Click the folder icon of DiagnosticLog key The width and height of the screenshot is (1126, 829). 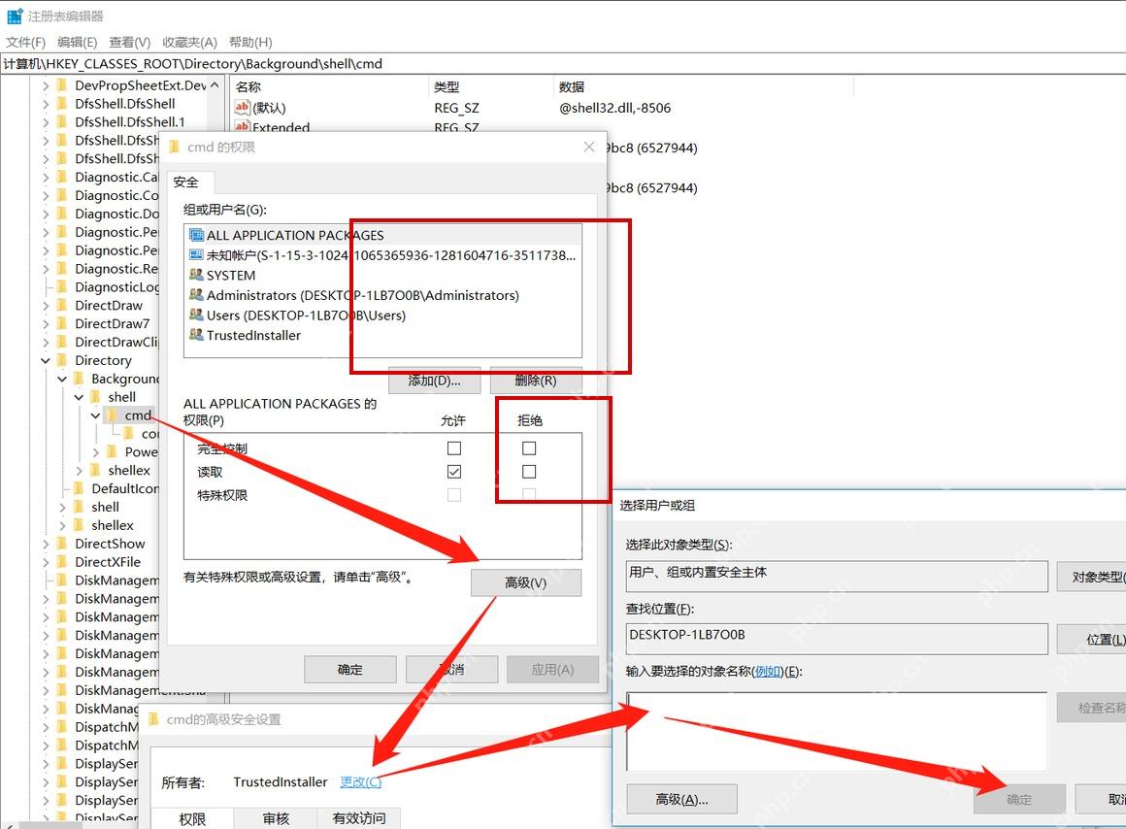coord(62,286)
